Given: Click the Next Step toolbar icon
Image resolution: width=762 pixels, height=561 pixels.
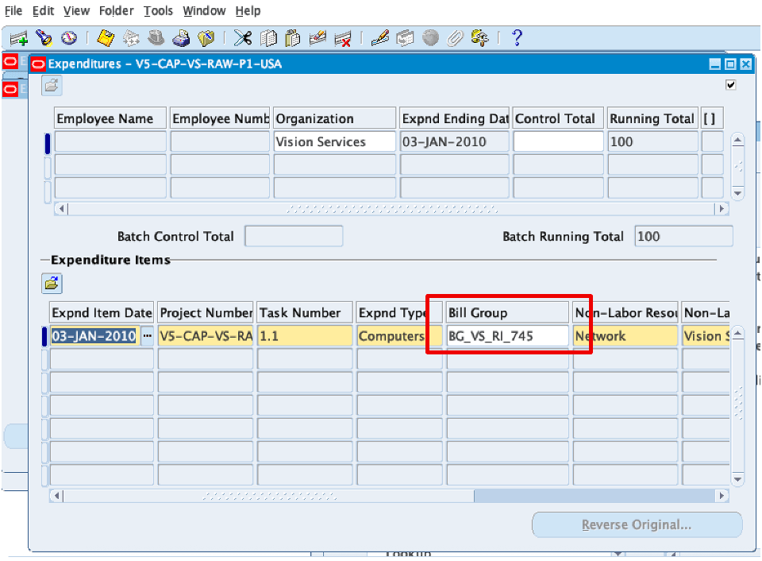Looking at the screenshot, I should pos(131,38).
